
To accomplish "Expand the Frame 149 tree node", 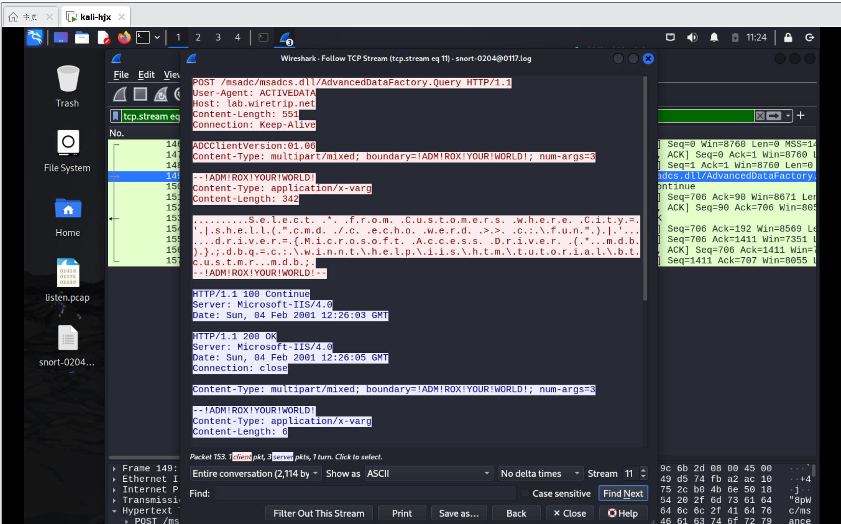I will (x=114, y=468).
